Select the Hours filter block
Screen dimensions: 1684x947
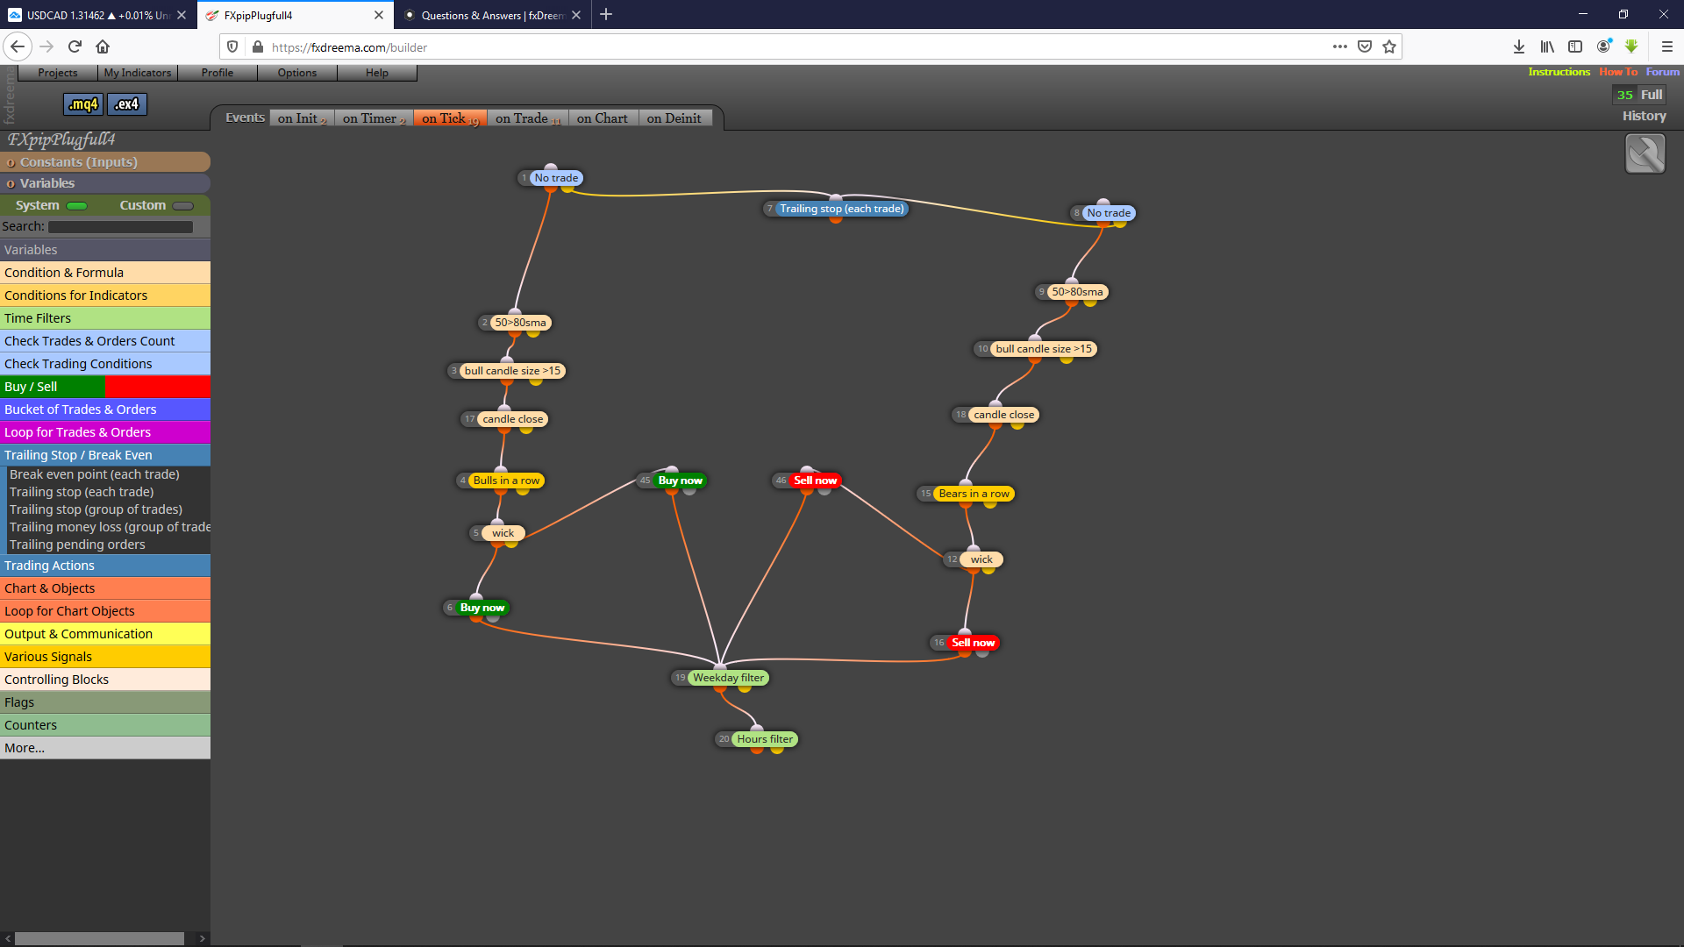[x=765, y=739]
